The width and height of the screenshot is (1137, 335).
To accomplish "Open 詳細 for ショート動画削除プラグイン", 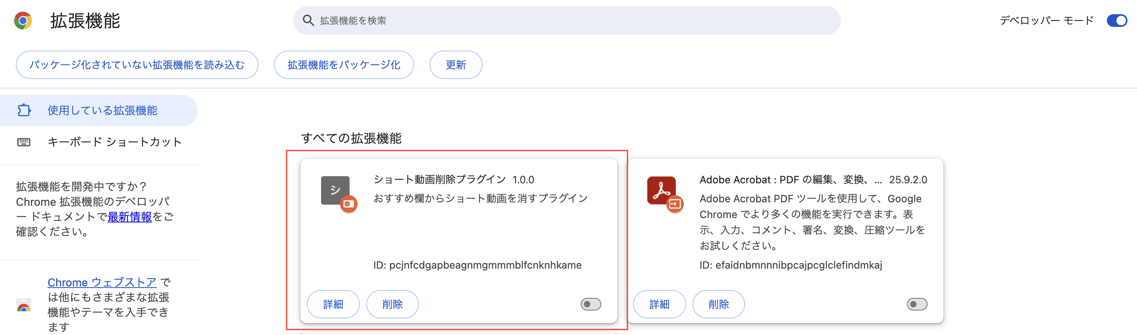I will click(x=333, y=304).
